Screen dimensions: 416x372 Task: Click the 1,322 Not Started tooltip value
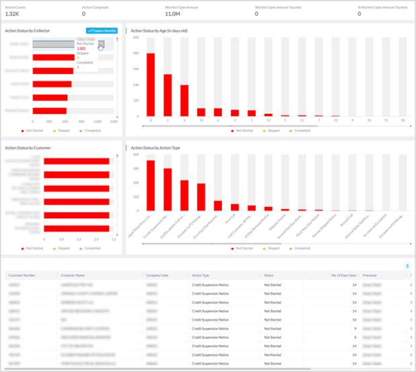point(81,49)
